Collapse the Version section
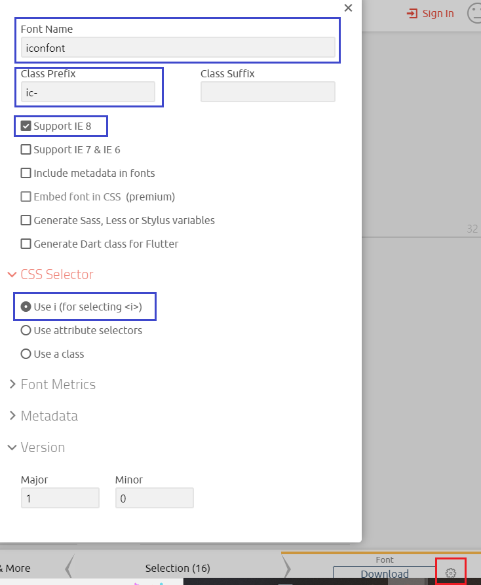 tap(36, 447)
